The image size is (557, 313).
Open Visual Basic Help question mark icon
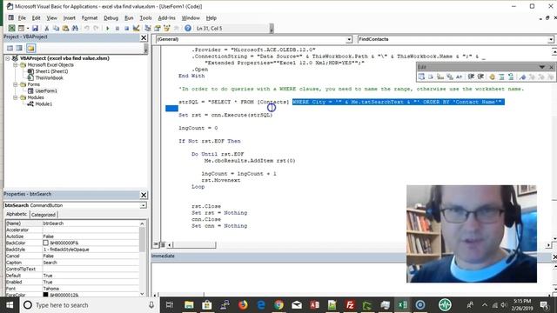pos(188,28)
